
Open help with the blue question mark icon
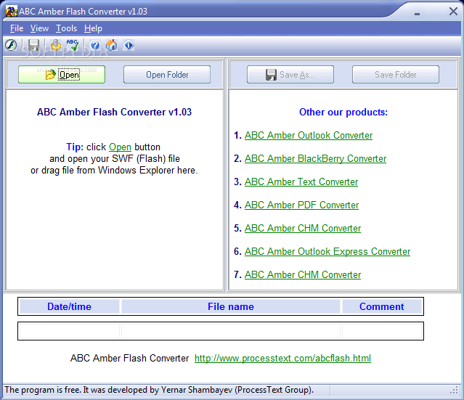pyautogui.click(x=95, y=45)
